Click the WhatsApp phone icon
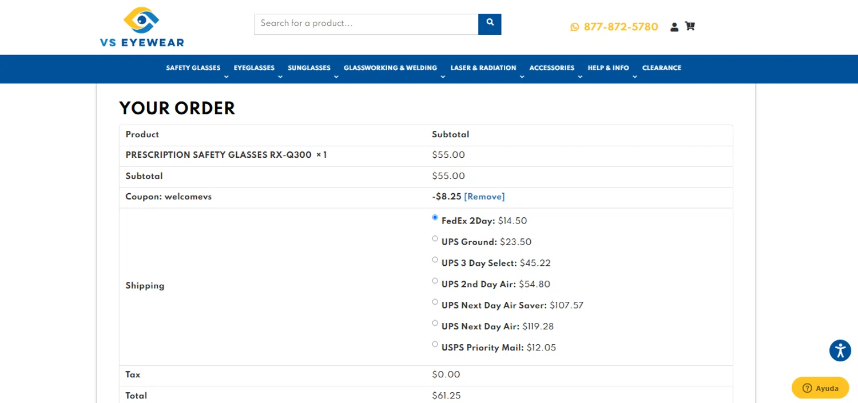 click(575, 27)
